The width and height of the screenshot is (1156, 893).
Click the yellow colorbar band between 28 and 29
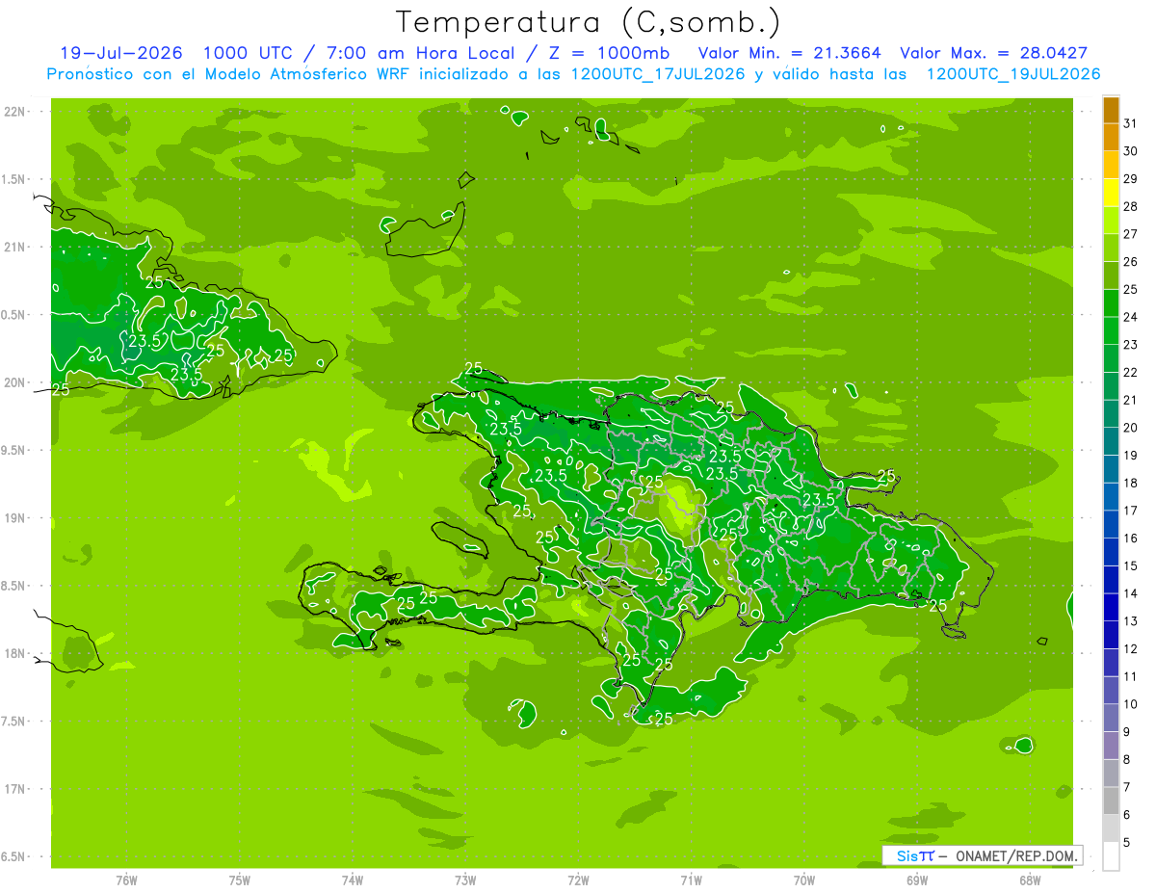pyautogui.click(x=1111, y=193)
